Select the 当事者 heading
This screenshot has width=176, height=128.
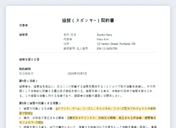(x=23, y=25)
